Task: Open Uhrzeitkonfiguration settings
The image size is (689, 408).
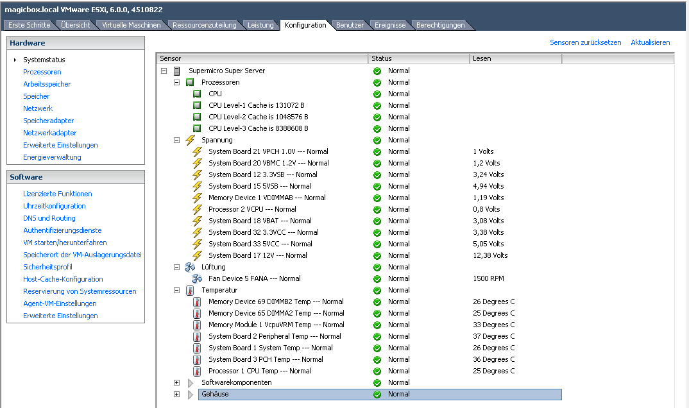Action: click(x=54, y=206)
